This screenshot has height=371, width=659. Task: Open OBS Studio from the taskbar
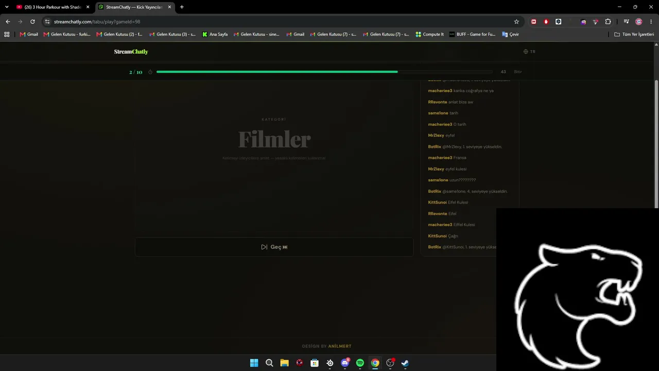click(x=390, y=363)
